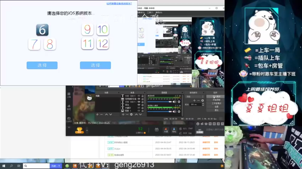
Task: Click 选择 button under iOS 9-12 group
Action: coord(96,65)
